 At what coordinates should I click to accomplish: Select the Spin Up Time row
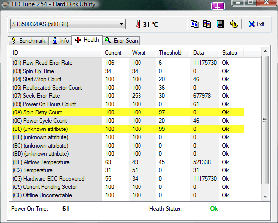click(128, 71)
